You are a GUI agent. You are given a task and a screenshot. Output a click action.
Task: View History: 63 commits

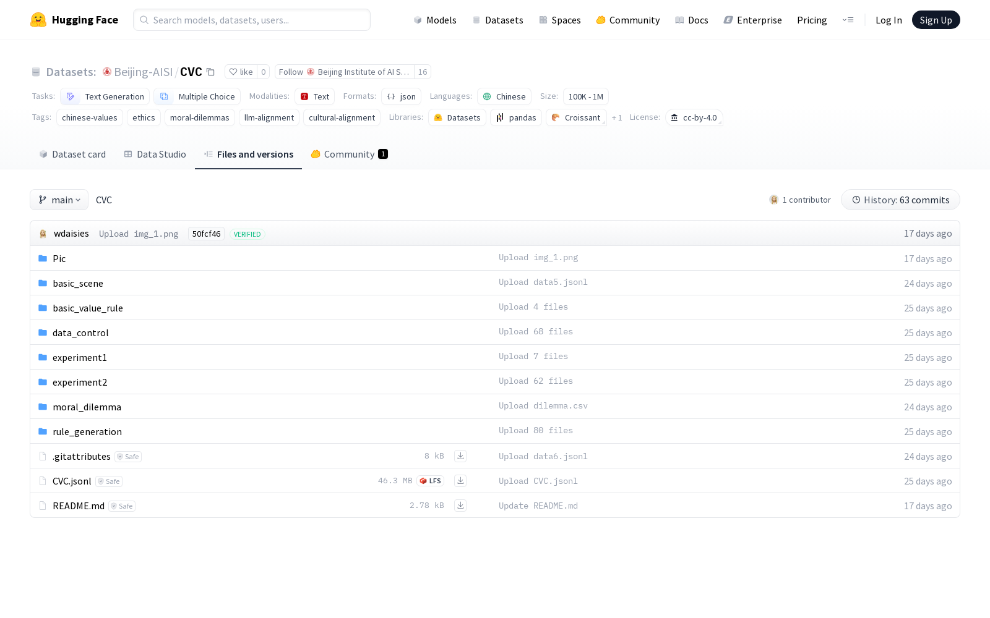(x=900, y=200)
